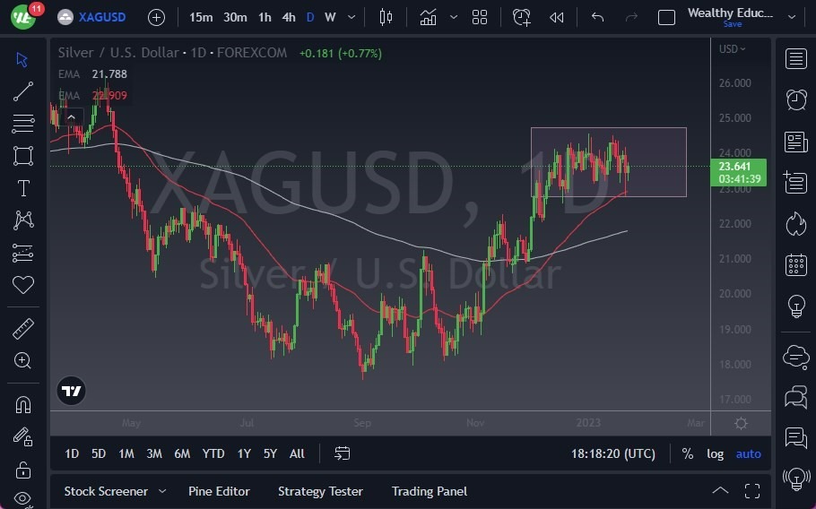Open the Stock Screener dropdown arrow
Screen dimensions: 816x509
[x=162, y=491]
